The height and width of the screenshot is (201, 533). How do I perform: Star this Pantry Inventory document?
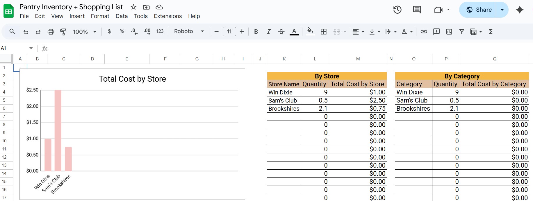pos(133,7)
